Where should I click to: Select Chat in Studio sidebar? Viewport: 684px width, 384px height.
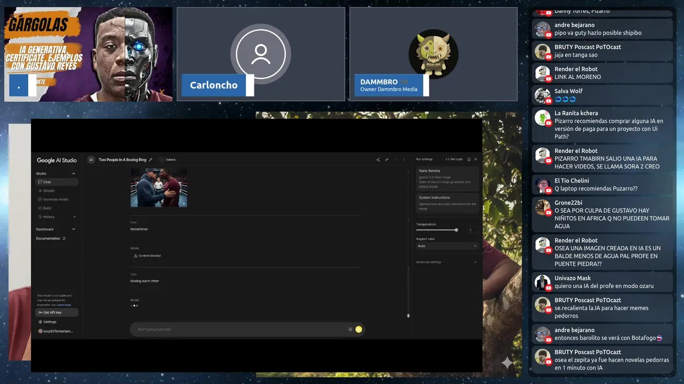[x=57, y=182]
